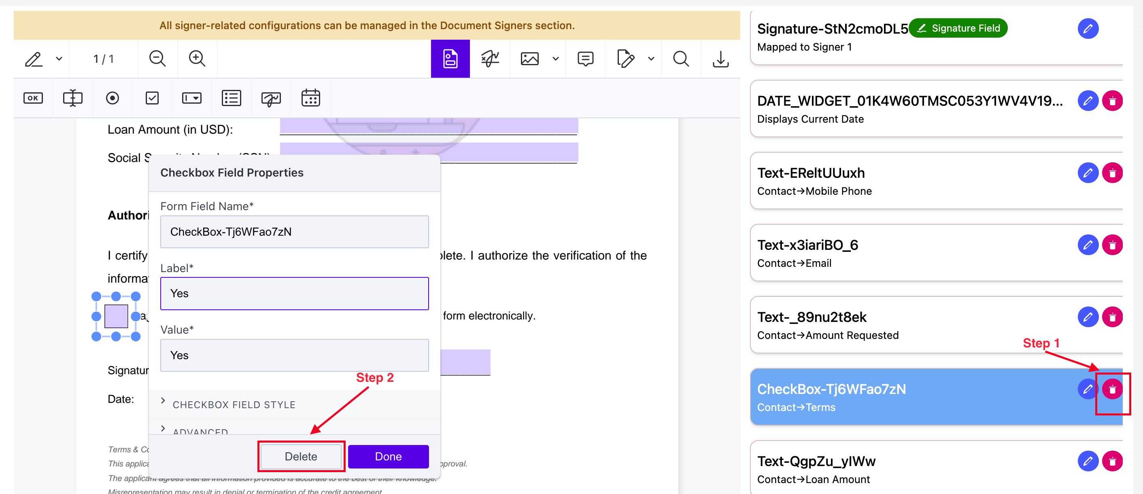Delete the Text-QgpZu_ylWw field
Image resolution: width=1143 pixels, height=494 pixels.
tap(1112, 461)
